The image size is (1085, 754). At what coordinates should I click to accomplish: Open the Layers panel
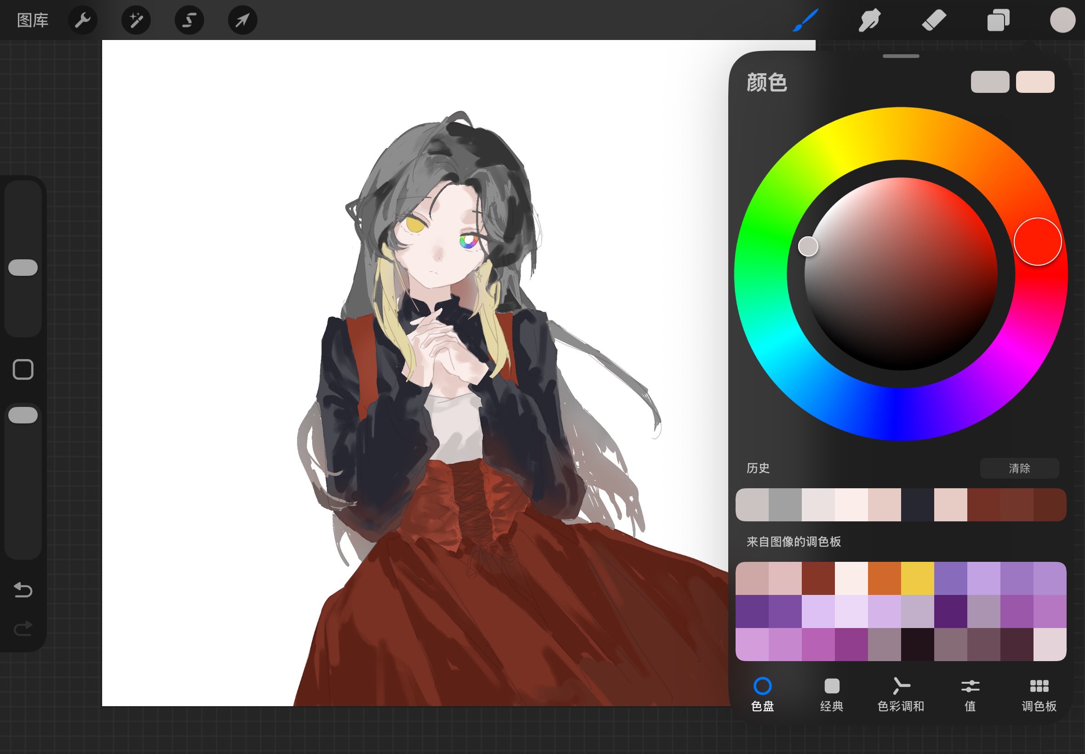coord(998,20)
